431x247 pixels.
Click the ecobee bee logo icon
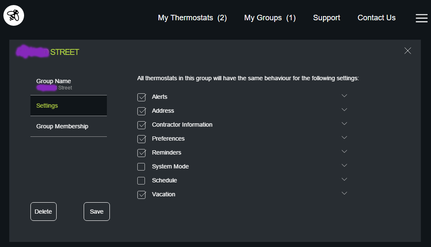coord(14,16)
